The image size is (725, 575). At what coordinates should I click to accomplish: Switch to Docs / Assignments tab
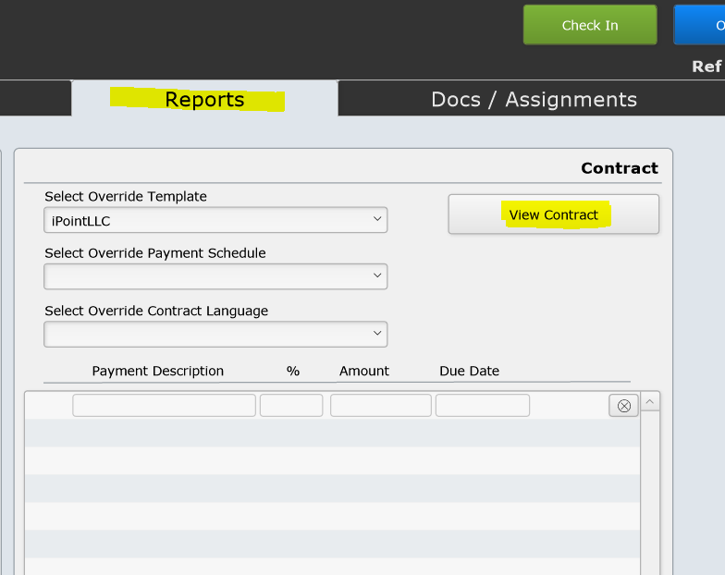click(x=534, y=99)
